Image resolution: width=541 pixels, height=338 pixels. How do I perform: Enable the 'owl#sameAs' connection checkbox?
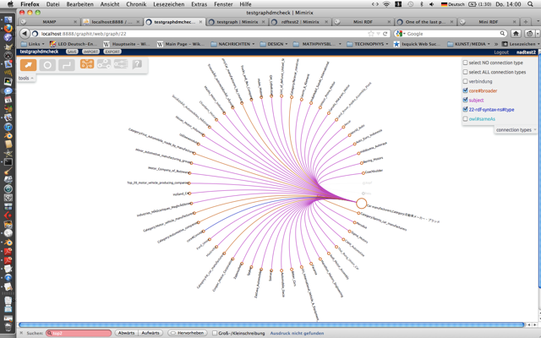[465, 118]
